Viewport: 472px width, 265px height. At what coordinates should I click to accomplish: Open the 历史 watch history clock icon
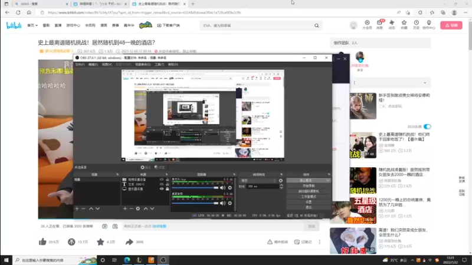pos(417,24)
